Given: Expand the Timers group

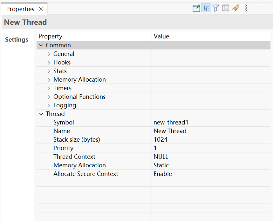Looking at the screenshot, I should (49, 88).
